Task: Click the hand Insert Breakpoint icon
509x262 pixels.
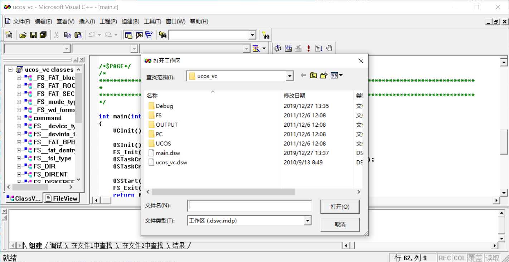Action: click(x=329, y=48)
